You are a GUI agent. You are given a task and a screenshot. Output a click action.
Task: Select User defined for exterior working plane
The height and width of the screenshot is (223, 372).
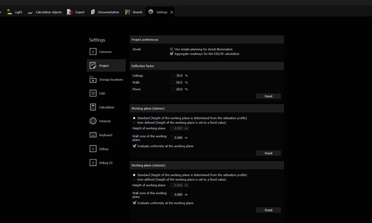coord(134,179)
